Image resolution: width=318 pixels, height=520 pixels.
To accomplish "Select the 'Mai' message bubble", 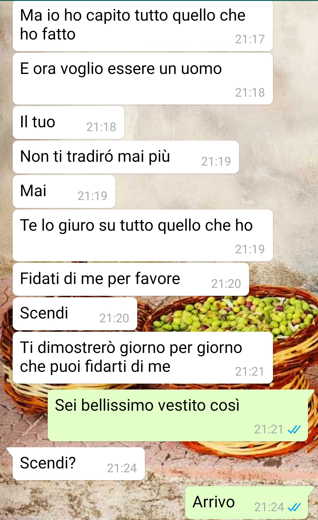I will (64, 192).
